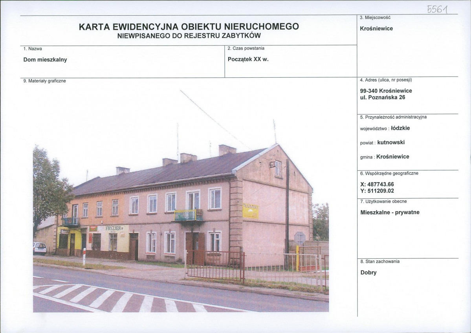Click the yellow 'TŁUMIKI' sign on the gable wall
Image resolution: width=471 pixels, height=333 pixels.
tap(250, 211)
